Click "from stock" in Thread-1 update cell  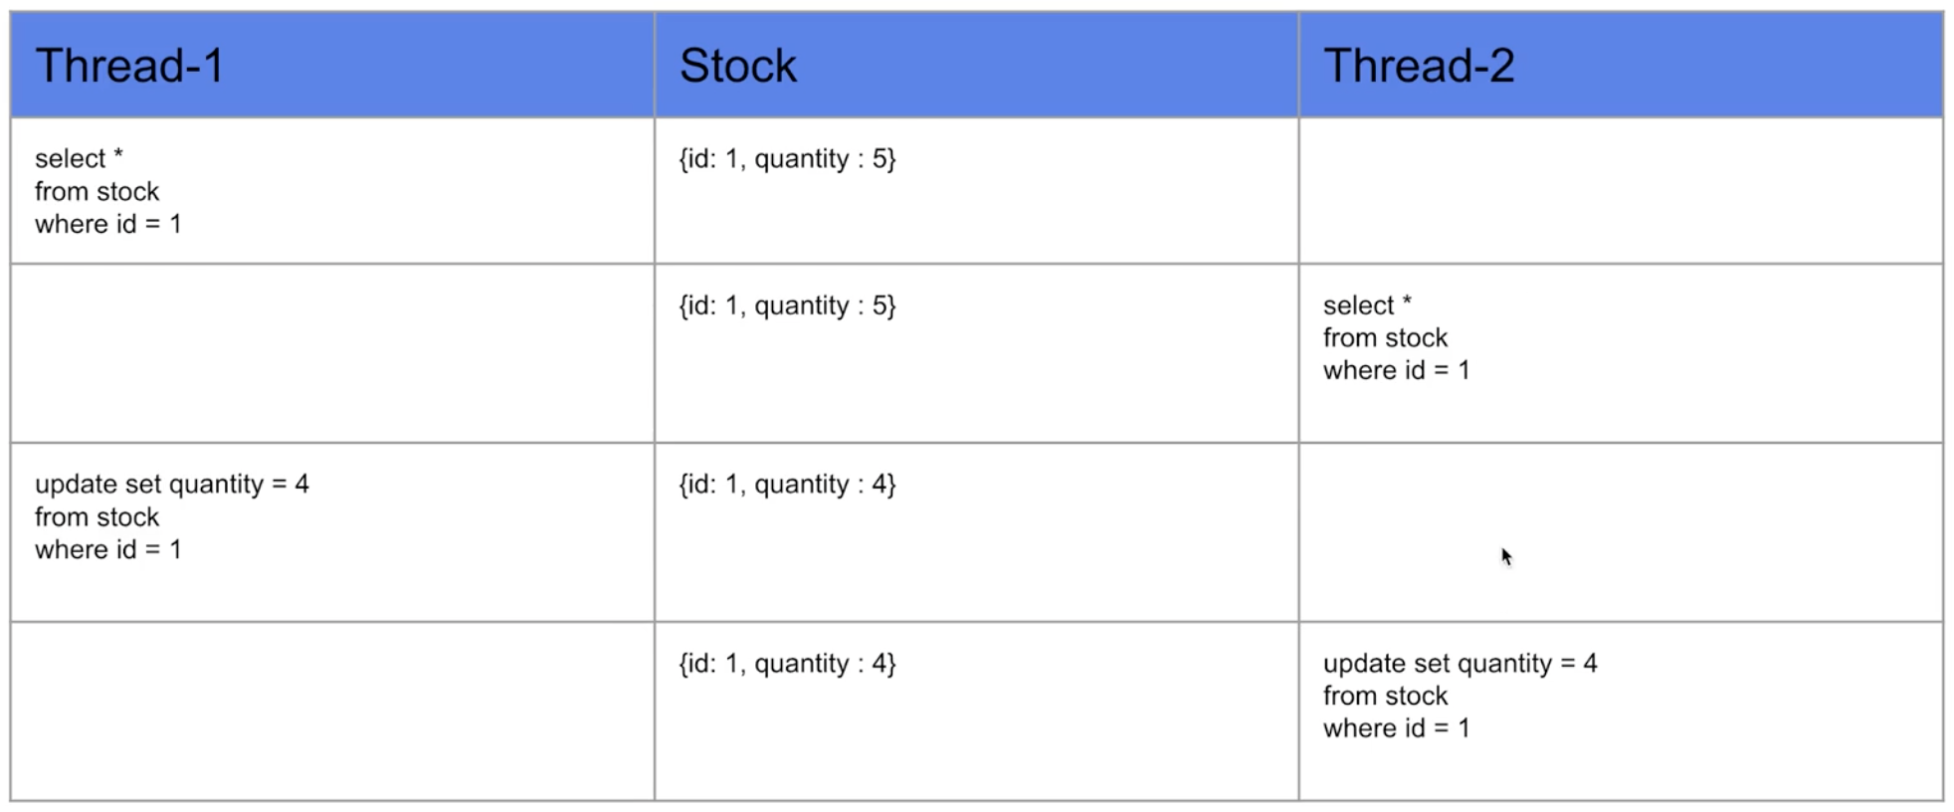(97, 516)
